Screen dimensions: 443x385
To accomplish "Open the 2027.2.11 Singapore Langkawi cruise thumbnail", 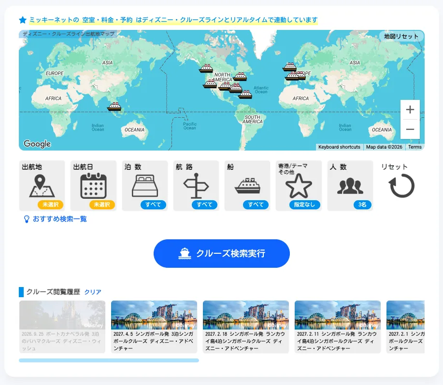I will (338, 327).
